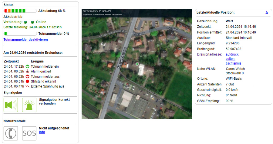Click the warning triangle beside Alarm quittiert
This screenshot has width=273, height=144.
point(27,72)
